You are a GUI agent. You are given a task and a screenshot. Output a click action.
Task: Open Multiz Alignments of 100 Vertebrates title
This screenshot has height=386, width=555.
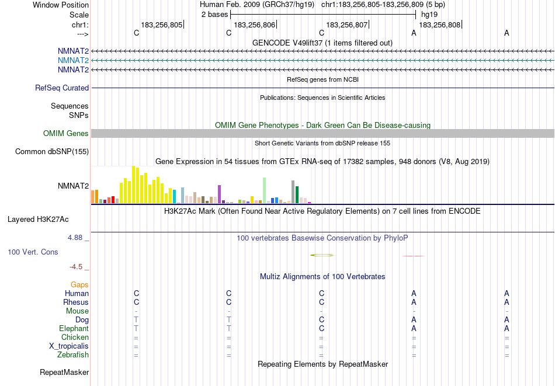pyautogui.click(x=322, y=276)
